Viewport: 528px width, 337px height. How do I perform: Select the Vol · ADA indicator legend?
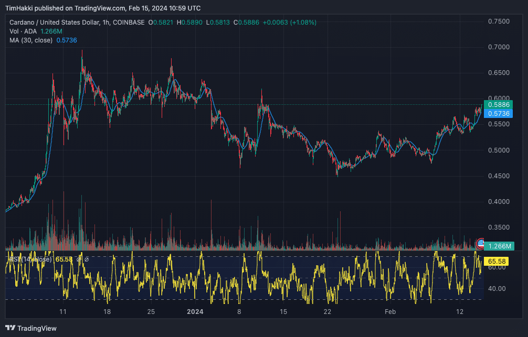pyautogui.click(x=23, y=31)
